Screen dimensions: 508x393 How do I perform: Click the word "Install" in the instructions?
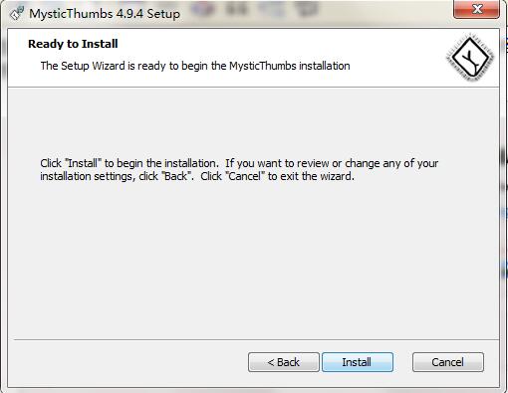[x=83, y=163]
